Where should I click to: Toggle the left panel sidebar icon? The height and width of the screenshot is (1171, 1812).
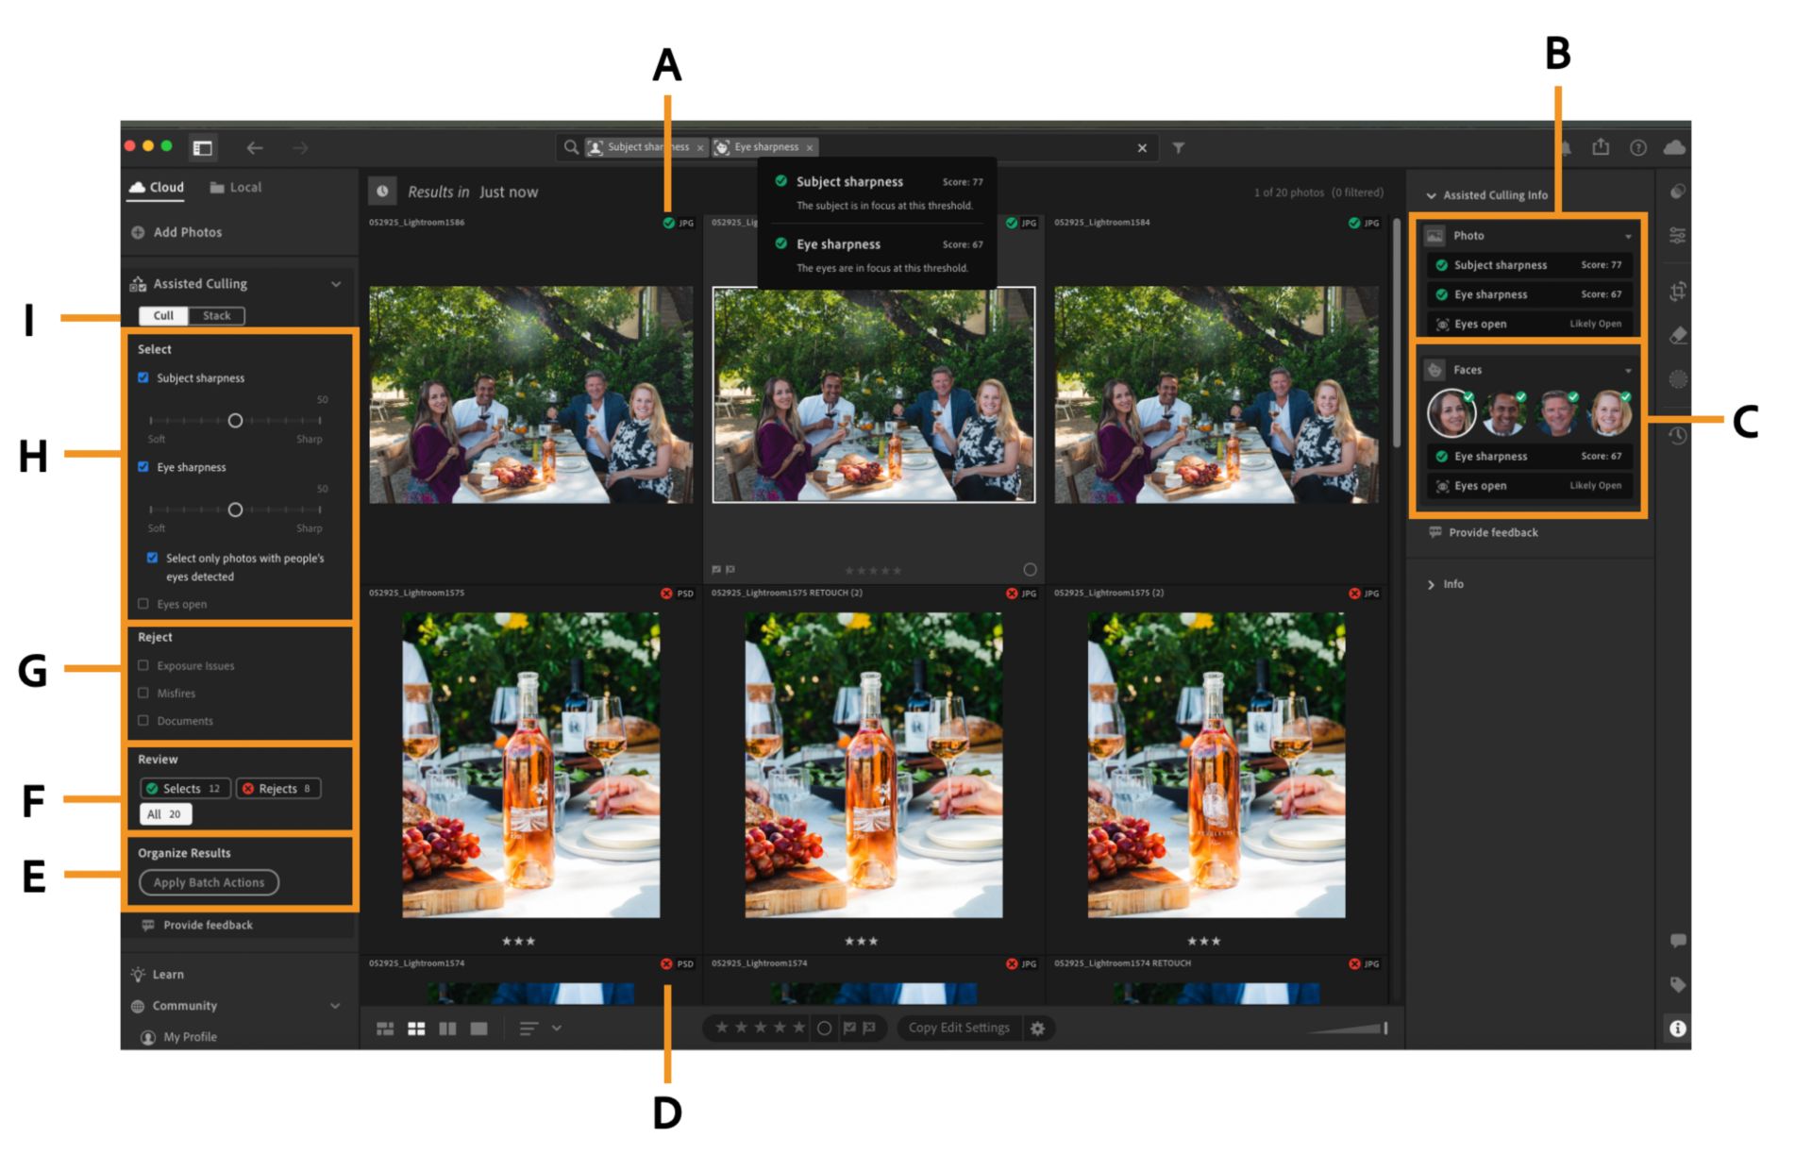tap(203, 147)
